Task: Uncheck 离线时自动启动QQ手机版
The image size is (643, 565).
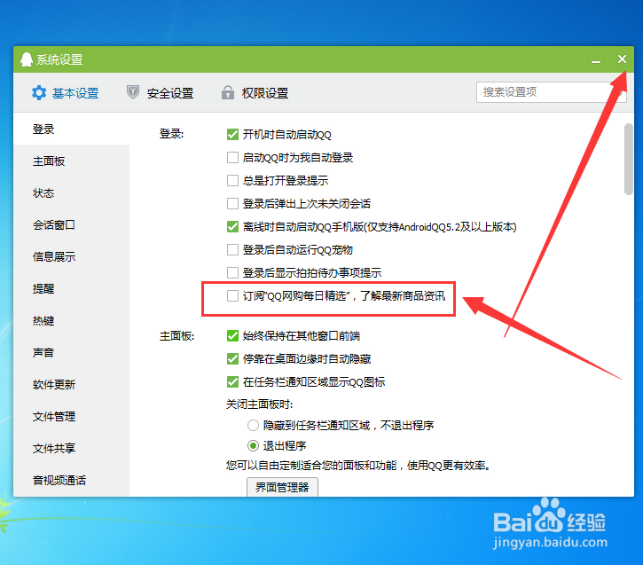Action: click(x=232, y=227)
